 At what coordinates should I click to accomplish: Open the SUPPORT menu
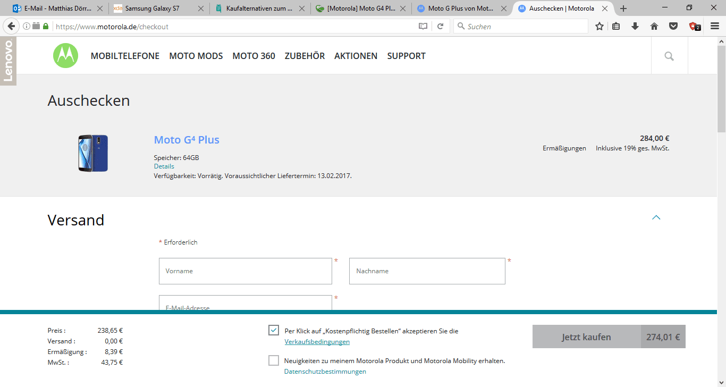[x=406, y=56]
